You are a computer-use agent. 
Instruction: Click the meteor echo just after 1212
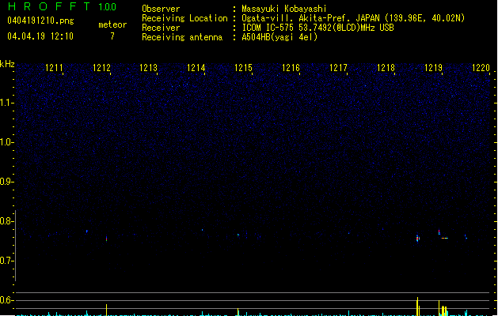point(106,239)
